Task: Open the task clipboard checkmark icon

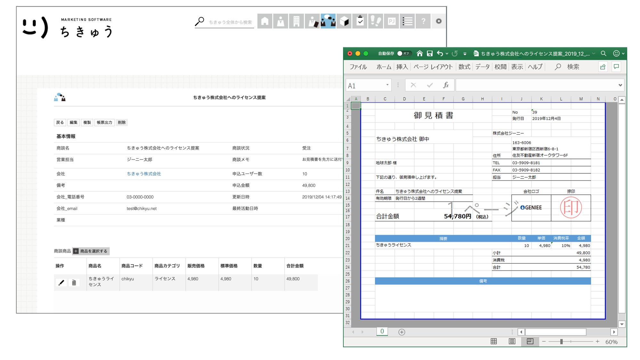Action: (360, 21)
